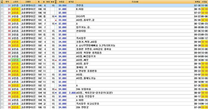This screenshot has height=109, width=208.
Task: Sort by the 소재지 column header
Action: (16, 2)
